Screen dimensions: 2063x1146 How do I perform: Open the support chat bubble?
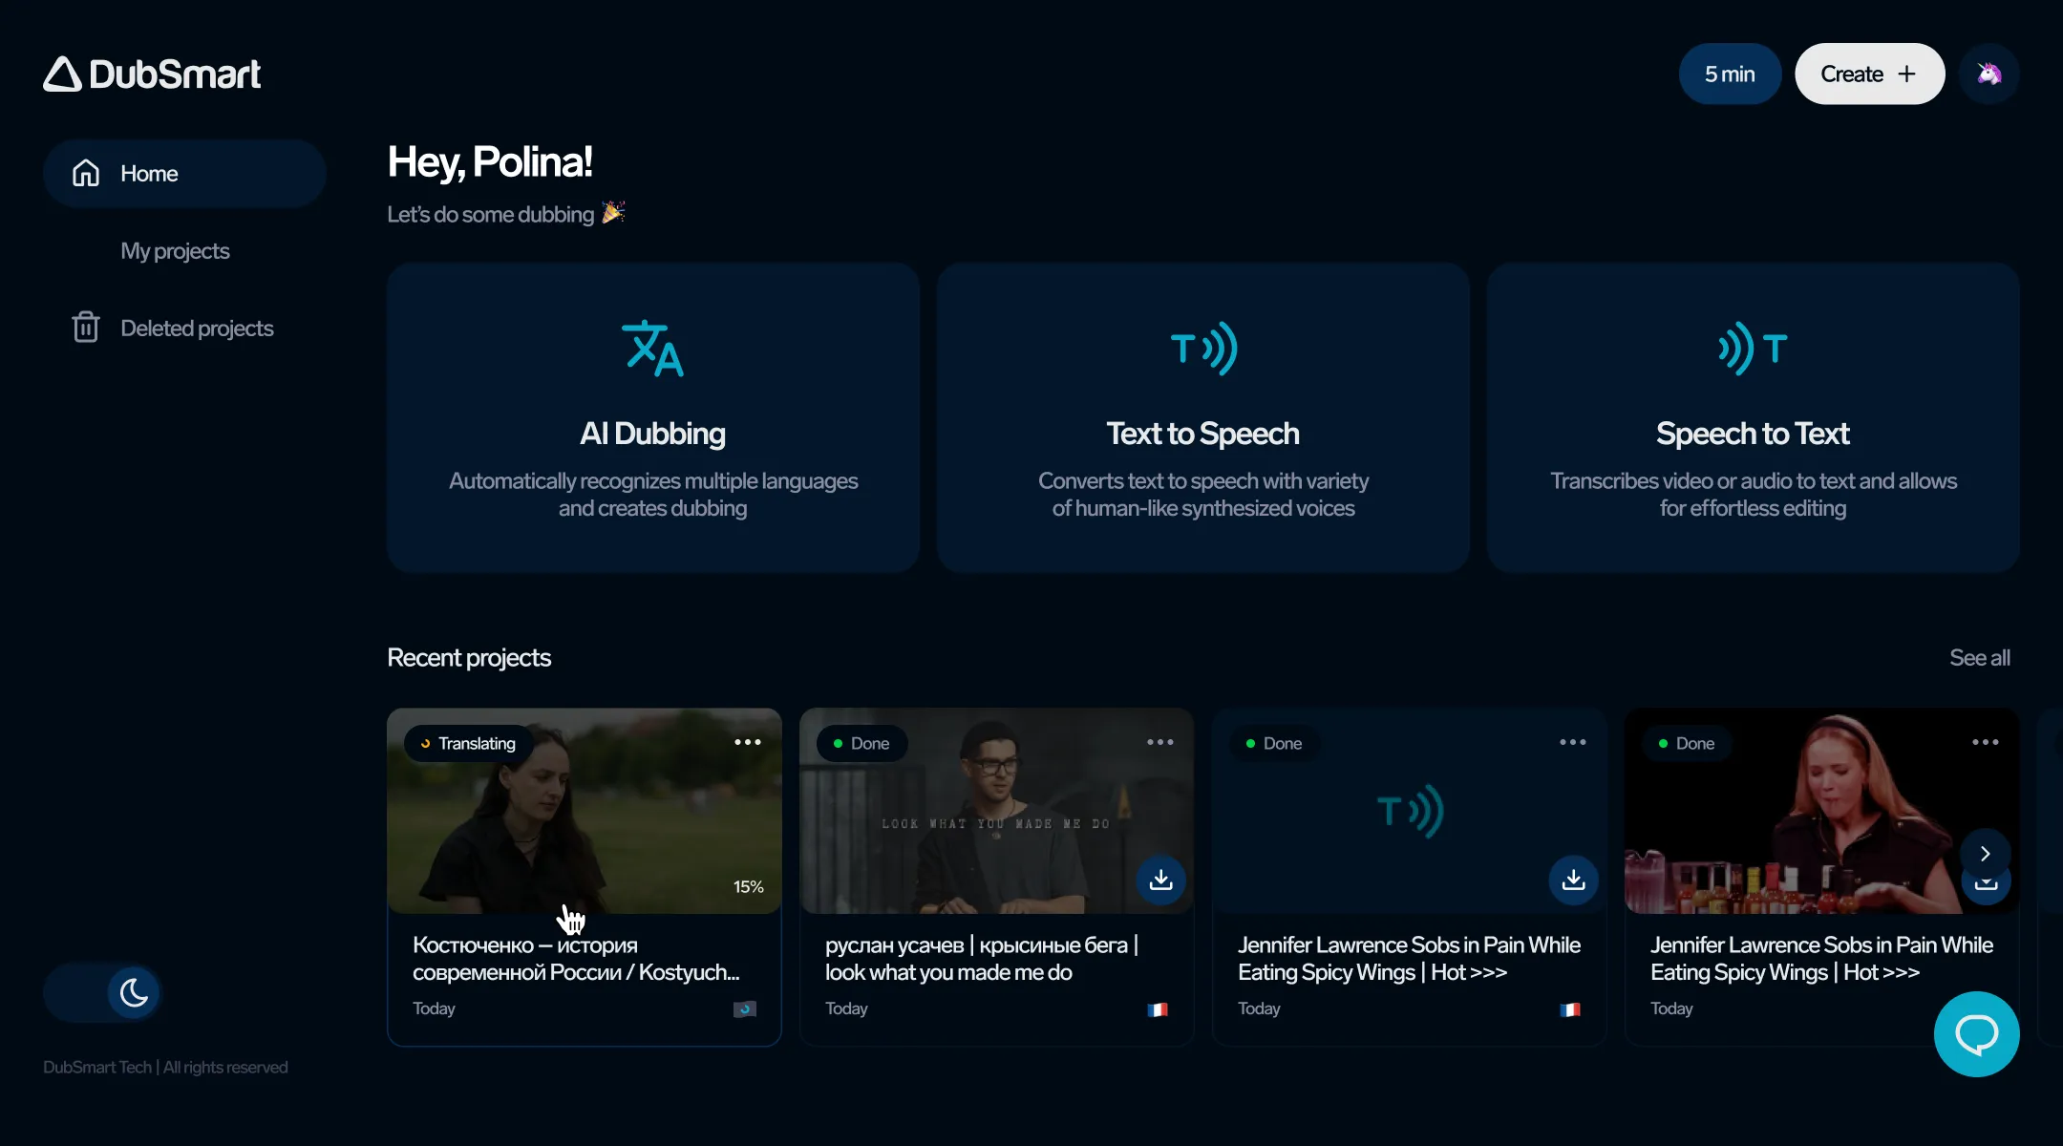tap(1976, 1034)
